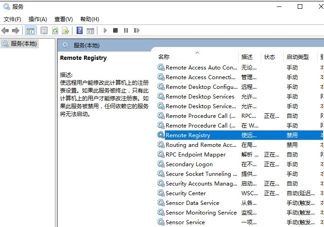324x227 pixels.
Task: Open the 文件(F) menu
Action: click(12, 19)
